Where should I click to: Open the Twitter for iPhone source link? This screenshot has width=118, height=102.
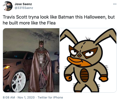point(50,97)
